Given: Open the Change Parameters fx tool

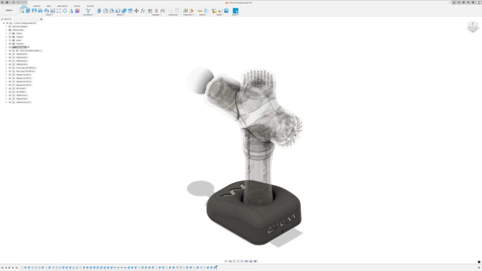Looking at the screenshot, I should pyautogui.click(x=143, y=11).
